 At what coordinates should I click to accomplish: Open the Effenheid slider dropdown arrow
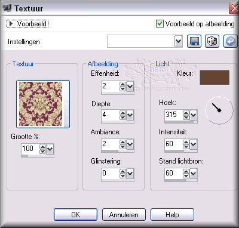point(130,87)
